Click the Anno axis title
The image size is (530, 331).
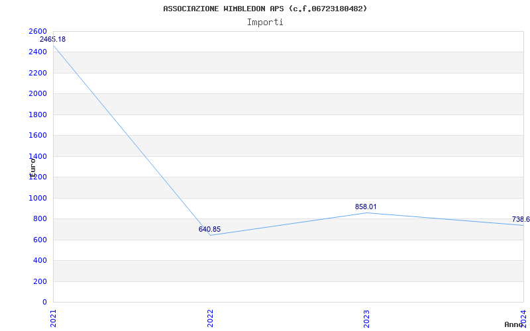point(513,324)
